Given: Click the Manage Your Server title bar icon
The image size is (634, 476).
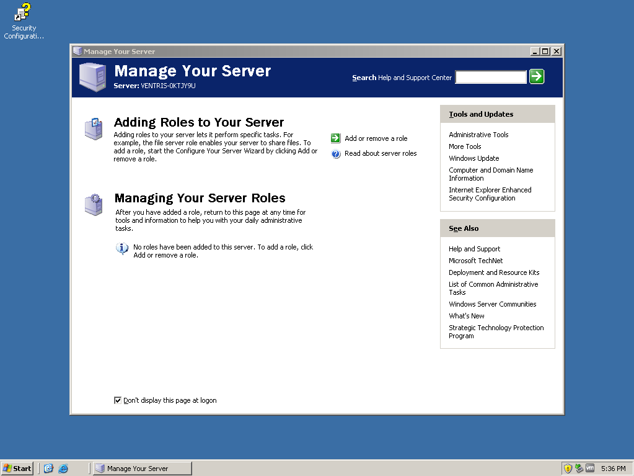Looking at the screenshot, I should 77,52.
